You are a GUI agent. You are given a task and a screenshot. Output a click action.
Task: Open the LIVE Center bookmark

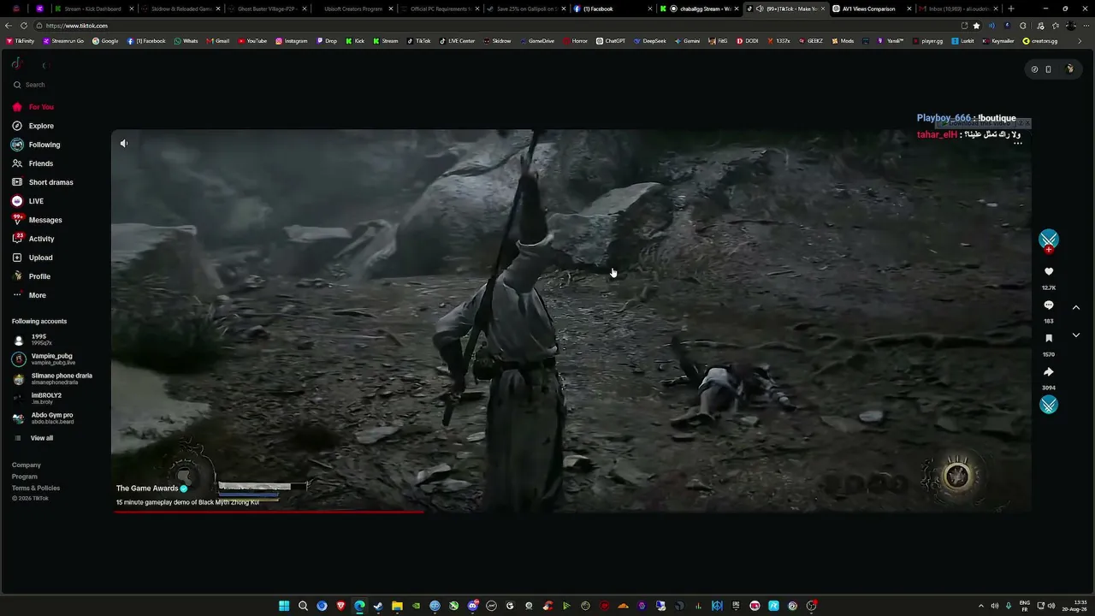pyautogui.click(x=457, y=41)
